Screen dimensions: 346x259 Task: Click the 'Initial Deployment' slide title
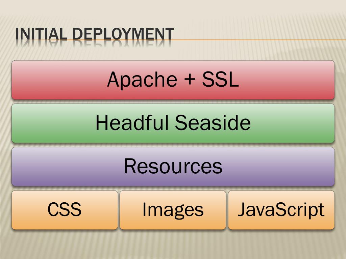click(x=95, y=34)
